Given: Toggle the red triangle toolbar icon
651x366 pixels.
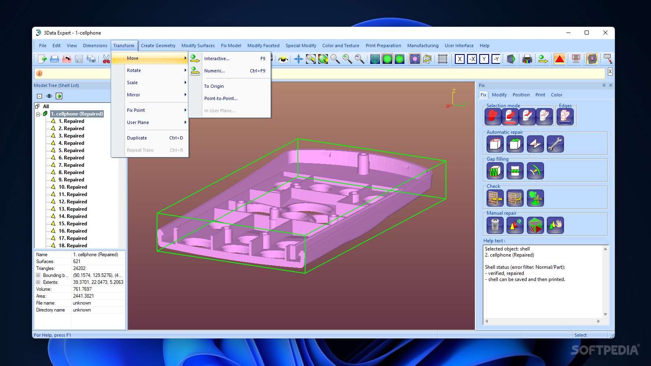Looking at the screenshot, I should [559, 59].
